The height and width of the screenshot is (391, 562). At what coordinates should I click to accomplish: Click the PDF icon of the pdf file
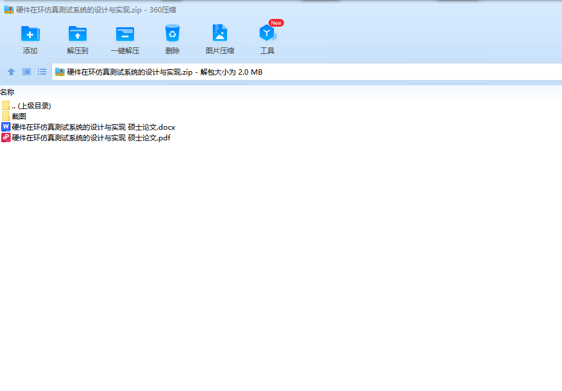click(6, 137)
